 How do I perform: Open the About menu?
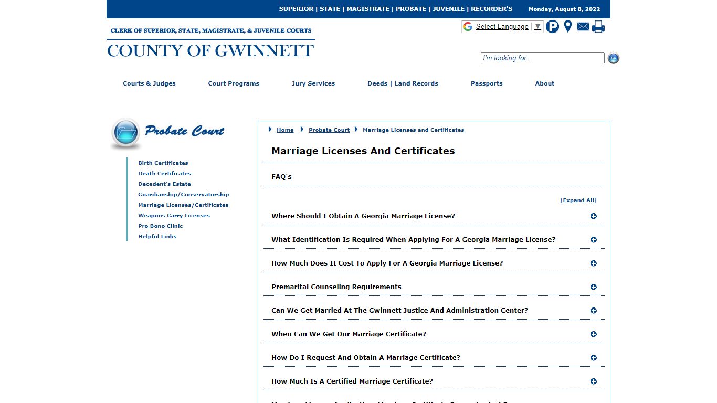tap(545, 83)
